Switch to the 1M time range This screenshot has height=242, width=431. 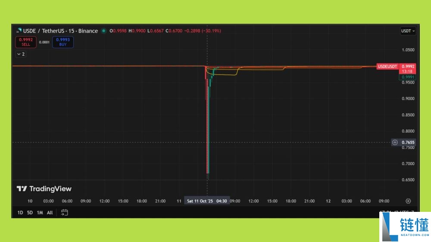tap(40, 212)
